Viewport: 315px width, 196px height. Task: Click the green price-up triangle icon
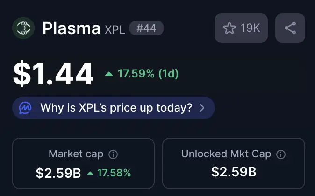109,74
